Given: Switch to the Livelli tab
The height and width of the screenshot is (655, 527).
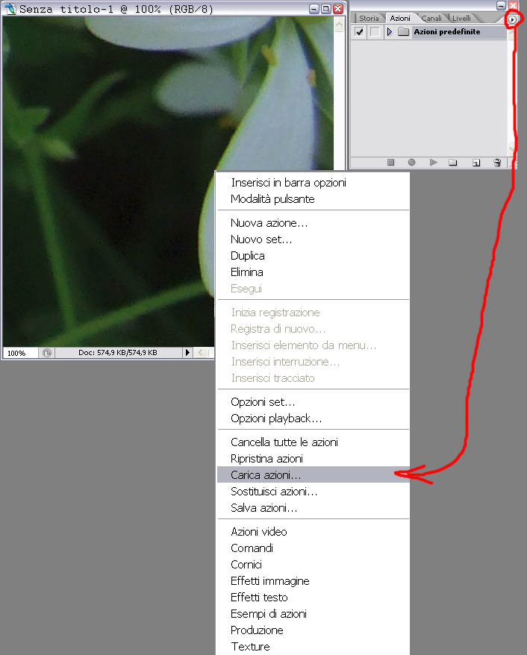Looking at the screenshot, I should coord(461,19).
